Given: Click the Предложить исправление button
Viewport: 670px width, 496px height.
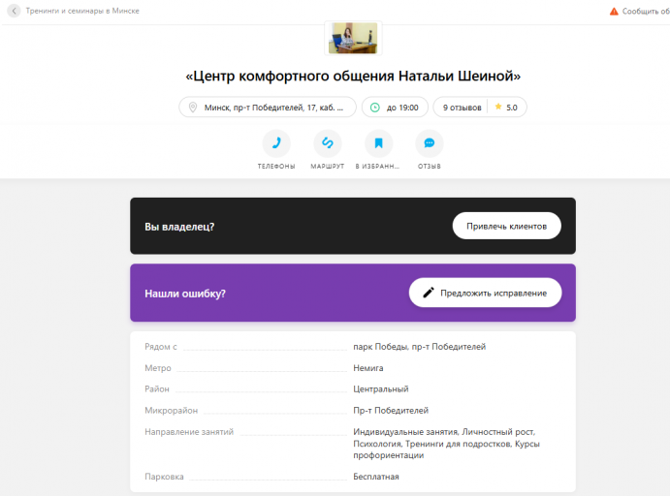Looking at the screenshot, I should [485, 293].
